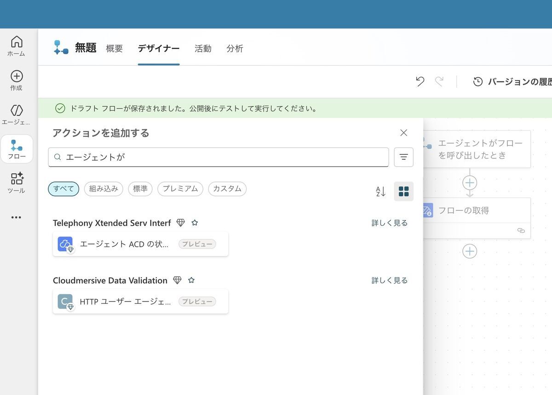552x395 pixels.
Task: Select the Flows (フロー) sidebar item
Action: click(17, 149)
